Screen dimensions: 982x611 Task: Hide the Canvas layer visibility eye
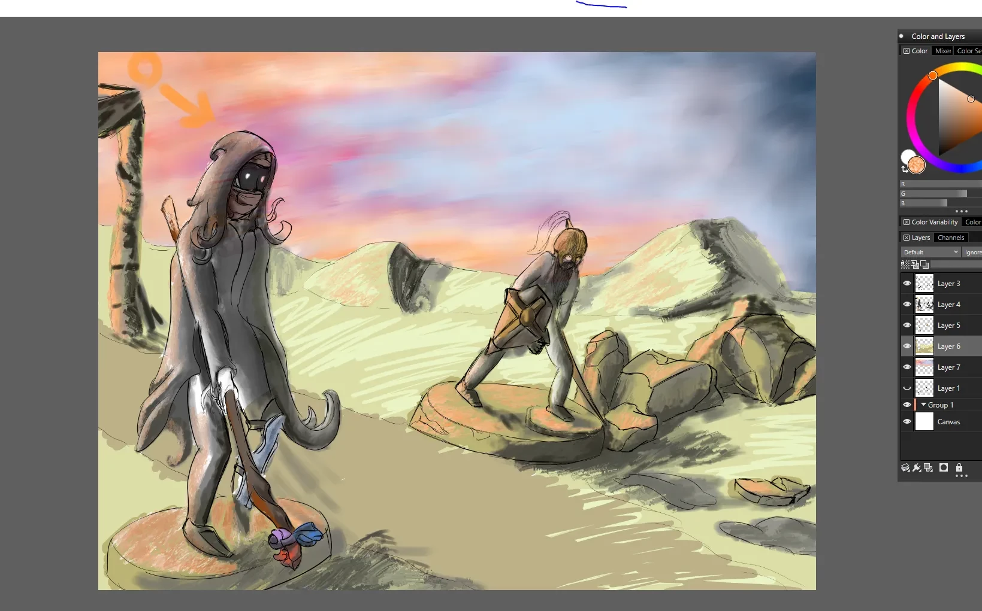click(907, 422)
